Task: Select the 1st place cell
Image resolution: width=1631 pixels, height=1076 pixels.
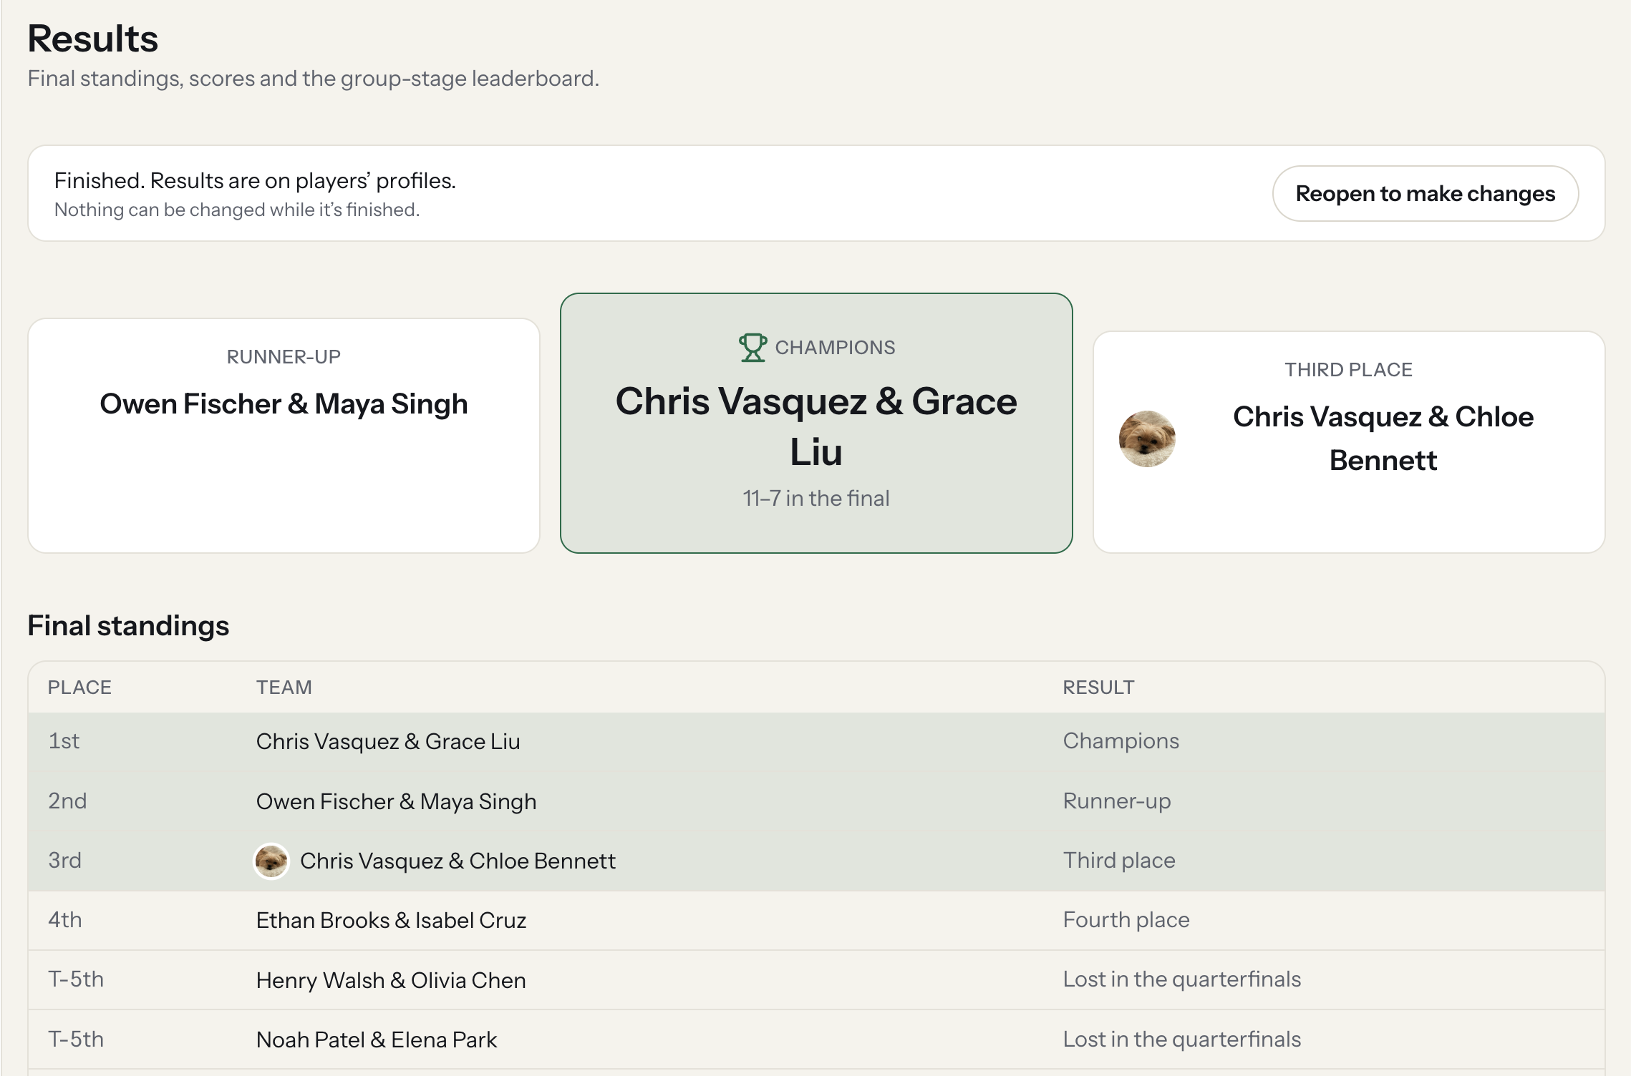Action: [x=64, y=741]
